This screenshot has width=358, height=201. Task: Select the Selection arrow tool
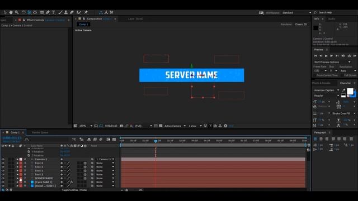(5, 12)
